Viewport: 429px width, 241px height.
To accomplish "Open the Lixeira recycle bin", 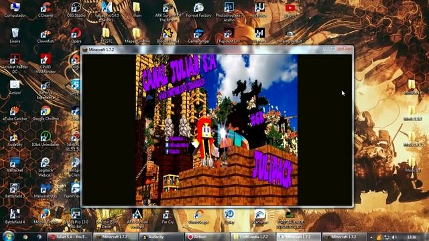I will tap(15, 35).
